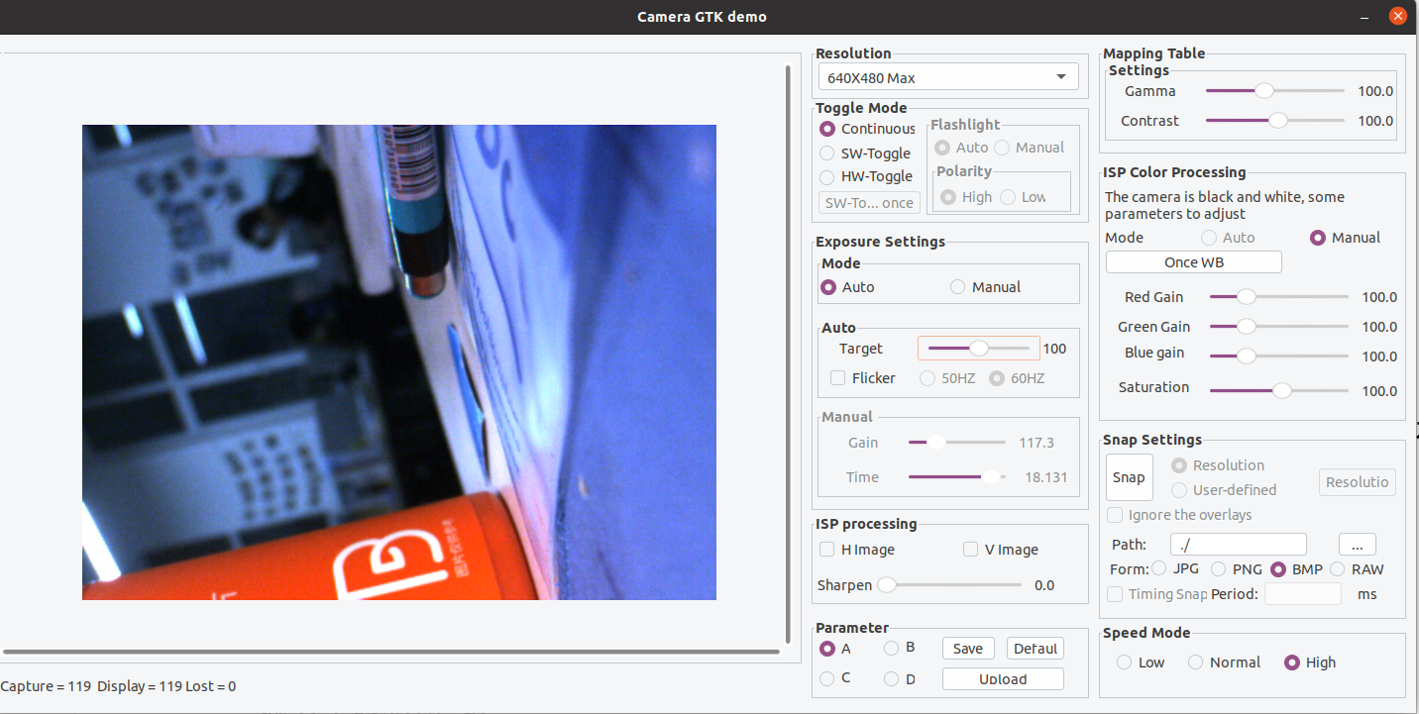Click the Capture = 119 status text

pyautogui.click(x=47, y=686)
